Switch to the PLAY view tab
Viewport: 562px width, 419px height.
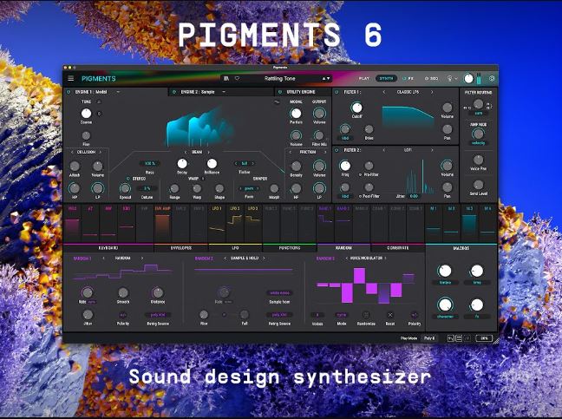point(363,78)
